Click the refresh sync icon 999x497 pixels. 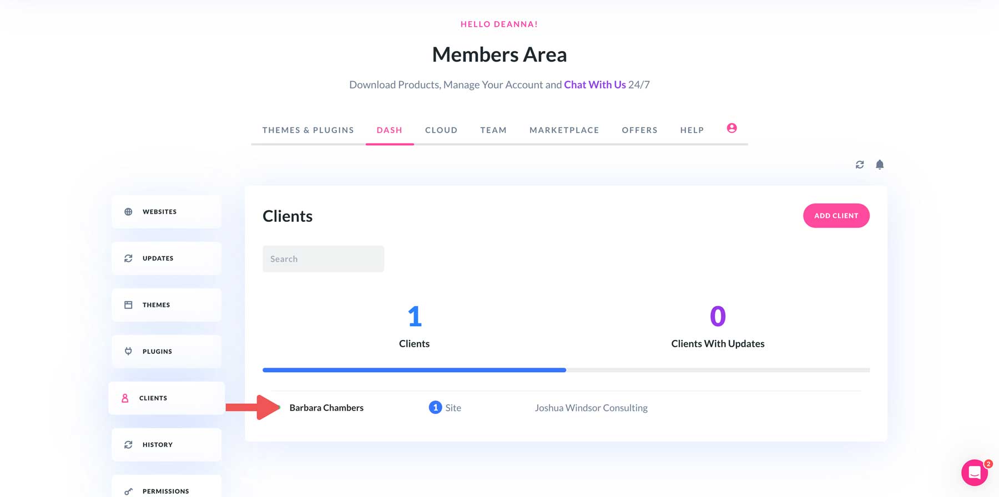[x=860, y=165]
